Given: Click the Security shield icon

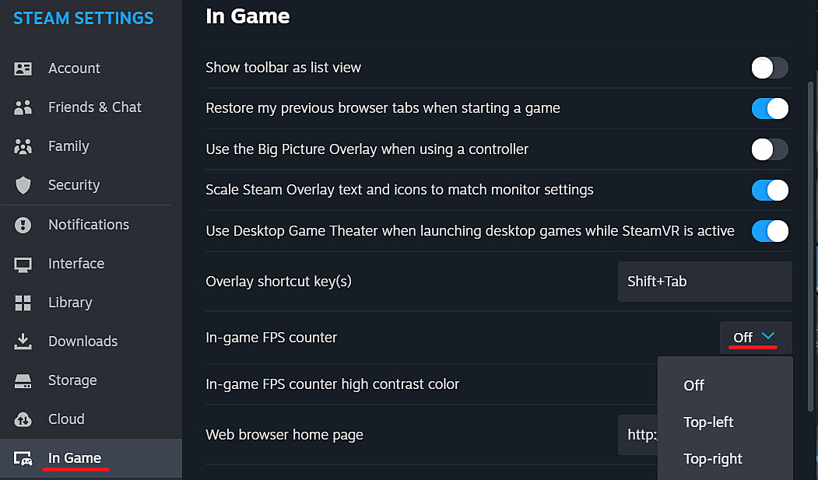Looking at the screenshot, I should pos(23,185).
